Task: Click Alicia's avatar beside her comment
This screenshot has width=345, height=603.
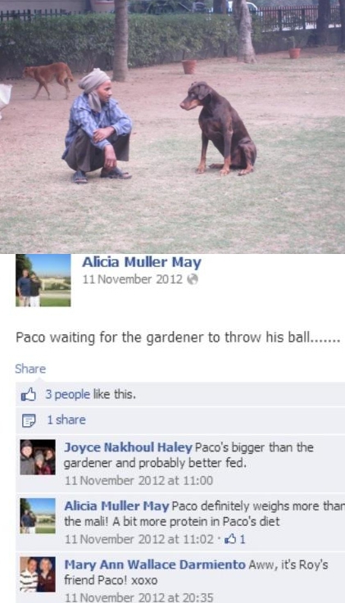Action: pyautogui.click(x=38, y=515)
